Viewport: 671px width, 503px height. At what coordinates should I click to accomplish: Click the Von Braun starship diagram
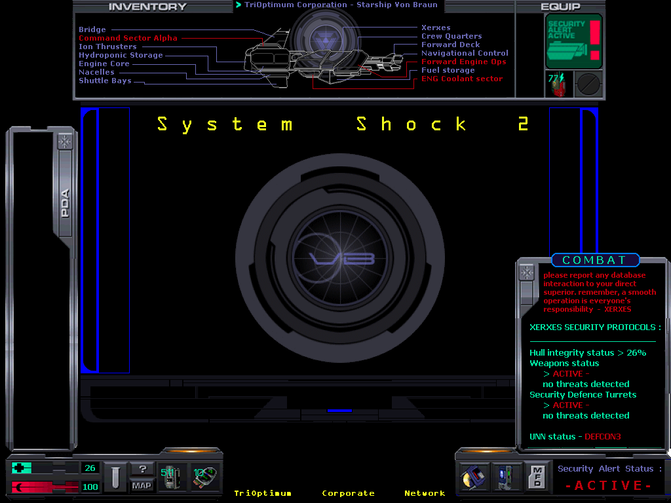click(324, 58)
